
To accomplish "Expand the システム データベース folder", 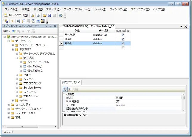I will pos(13,45).
